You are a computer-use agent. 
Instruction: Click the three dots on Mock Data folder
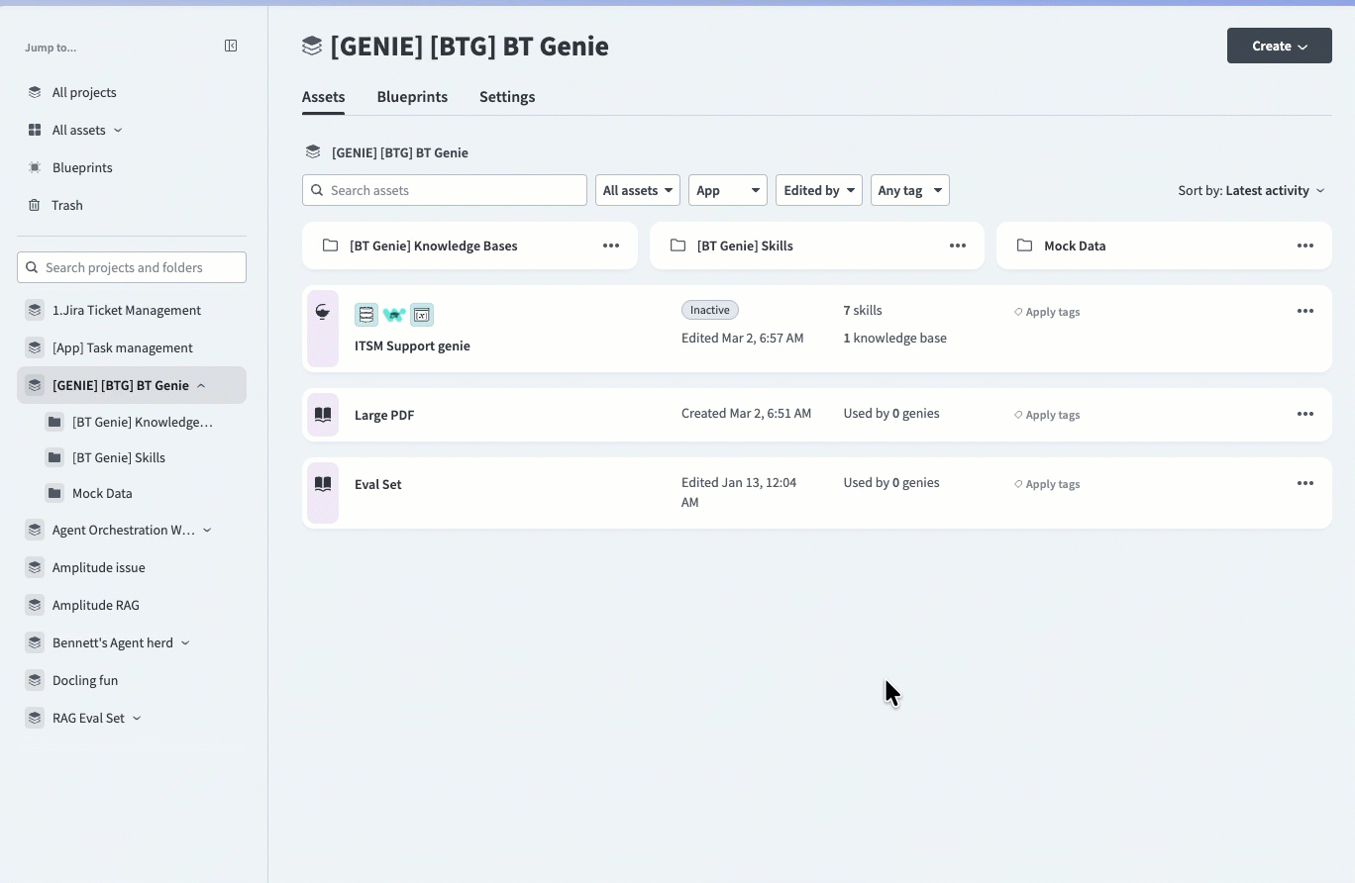coord(1304,245)
